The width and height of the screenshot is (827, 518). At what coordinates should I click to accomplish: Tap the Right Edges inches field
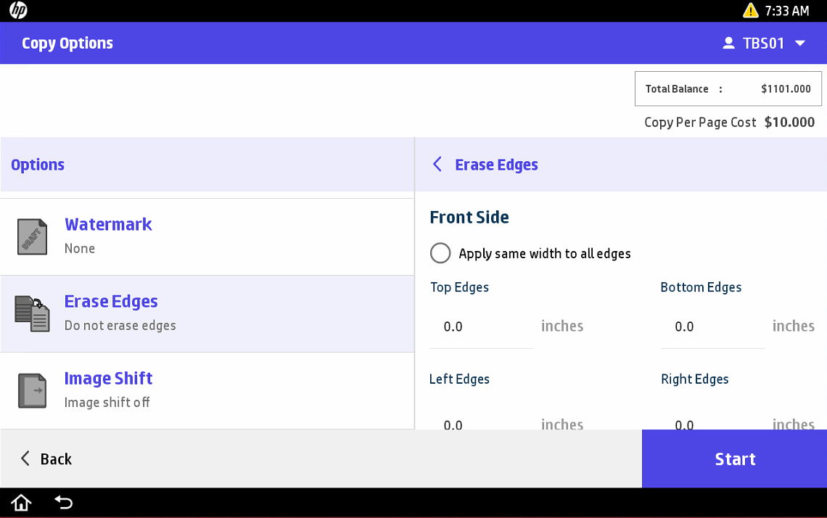[x=712, y=423]
